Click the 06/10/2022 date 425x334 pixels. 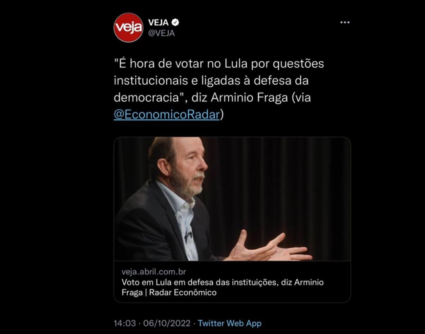(167, 323)
